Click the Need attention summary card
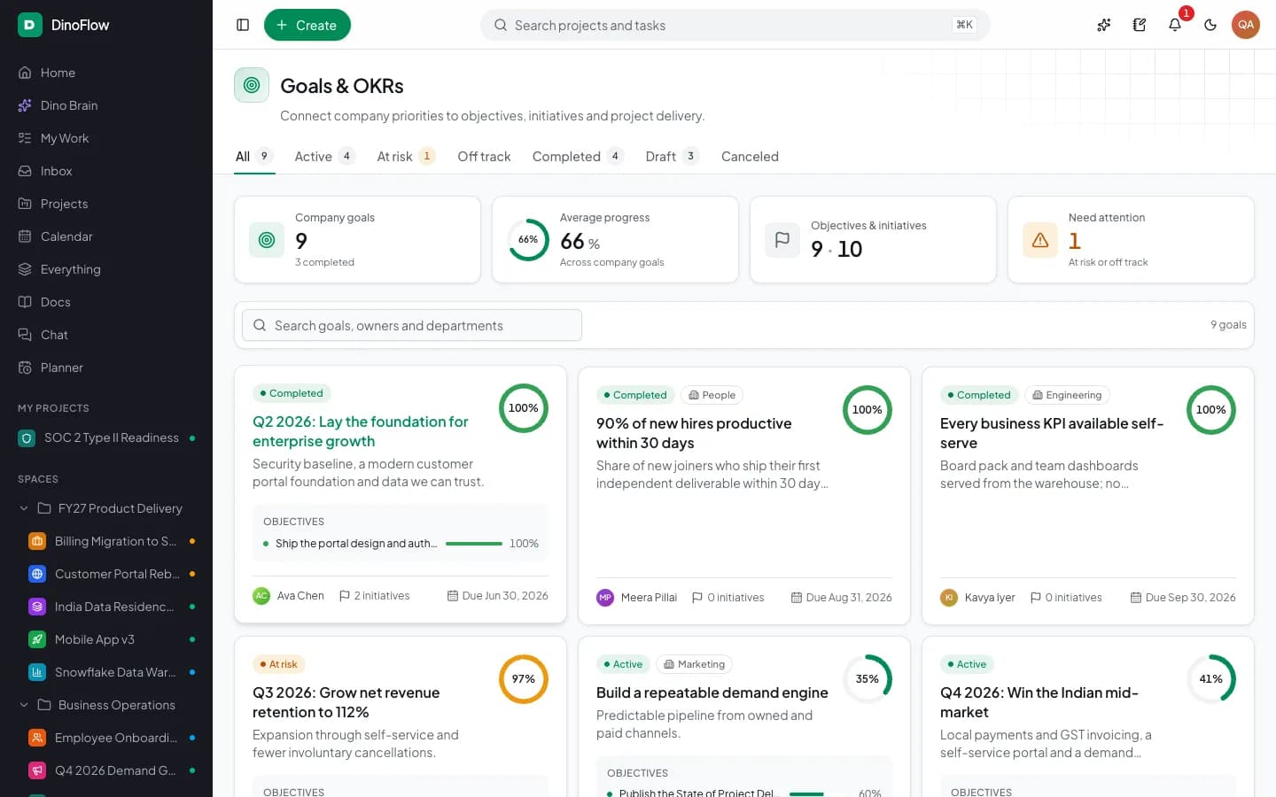The image size is (1276, 797). tap(1131, 240)
